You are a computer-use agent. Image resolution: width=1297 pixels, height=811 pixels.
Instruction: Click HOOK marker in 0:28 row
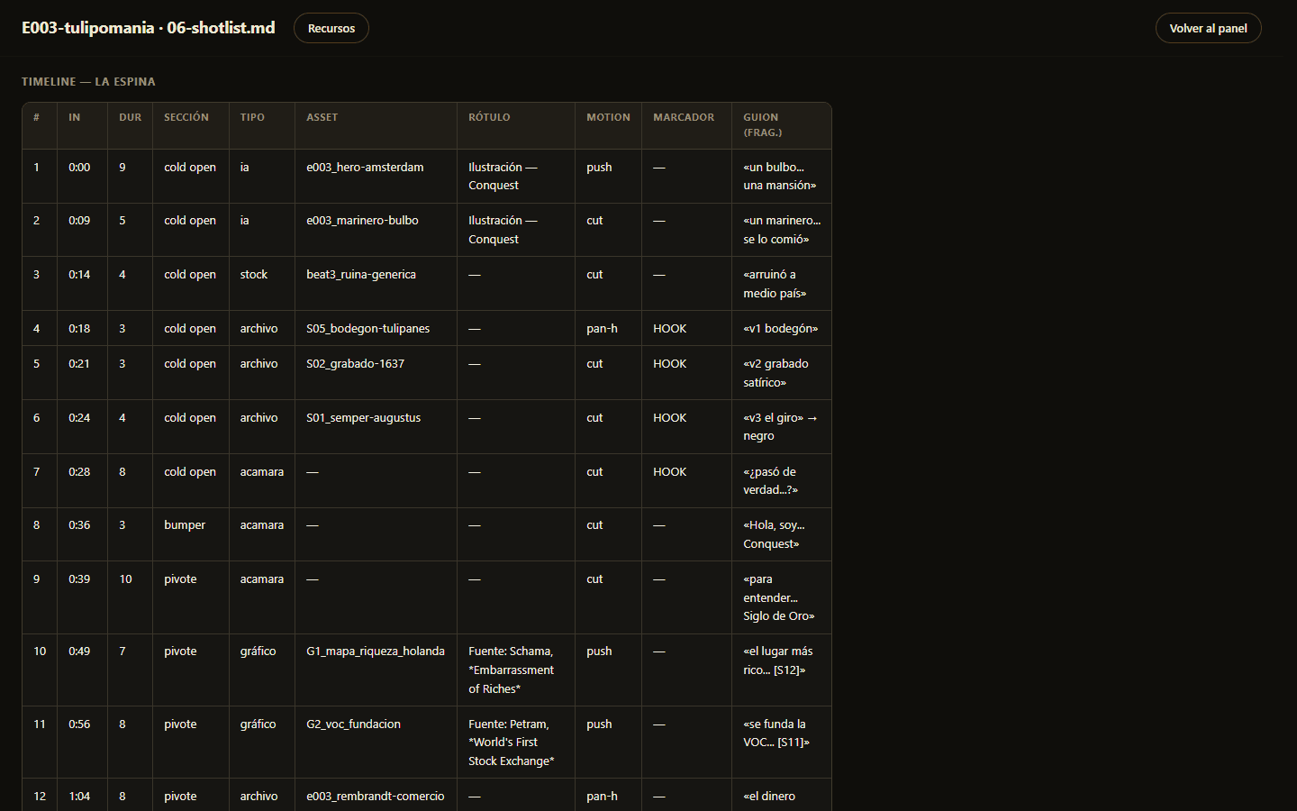pos(670,472)
